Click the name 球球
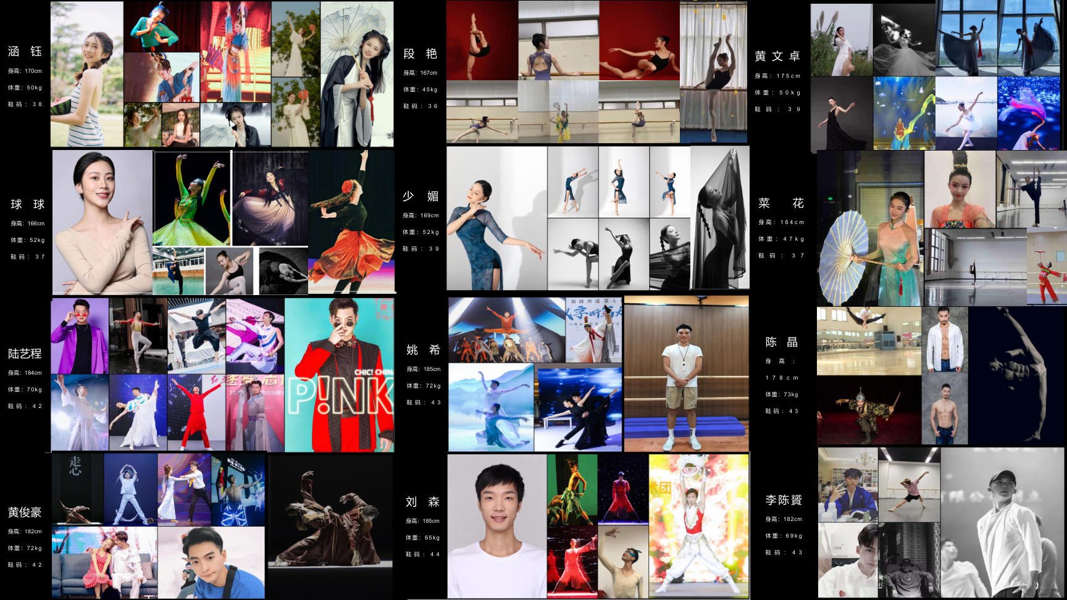 [28, 204]
